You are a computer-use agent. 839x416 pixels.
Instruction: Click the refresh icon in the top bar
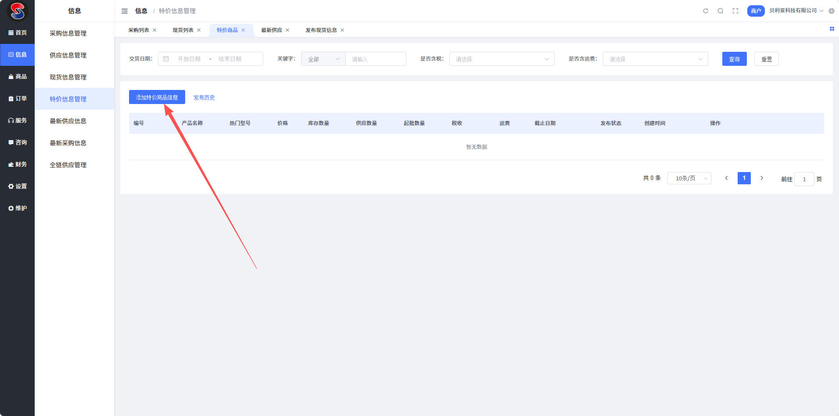click(x=706, y=11)
